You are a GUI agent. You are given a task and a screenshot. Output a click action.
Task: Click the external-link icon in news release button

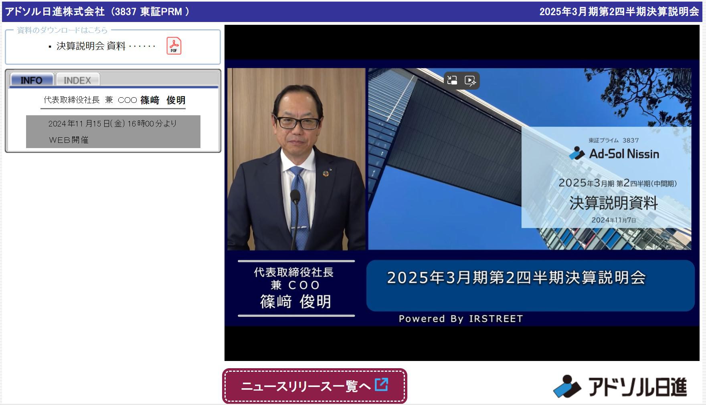(381, 385)
